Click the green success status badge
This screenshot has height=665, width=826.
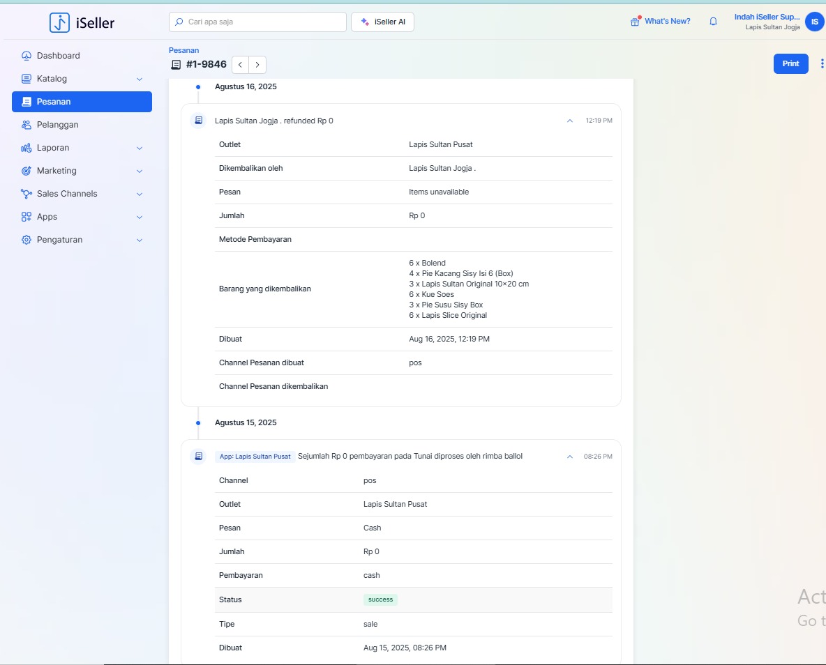[380, 599]
